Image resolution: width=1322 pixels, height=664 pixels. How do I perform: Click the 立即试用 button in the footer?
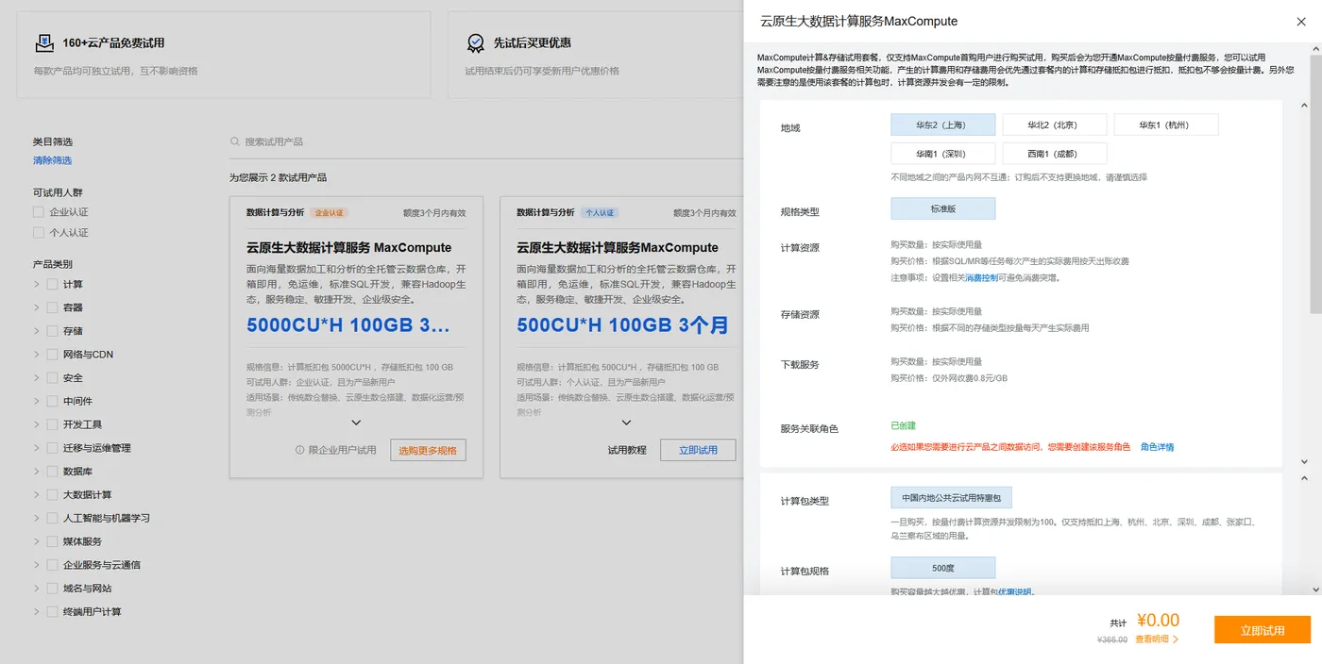[1263, 630]
